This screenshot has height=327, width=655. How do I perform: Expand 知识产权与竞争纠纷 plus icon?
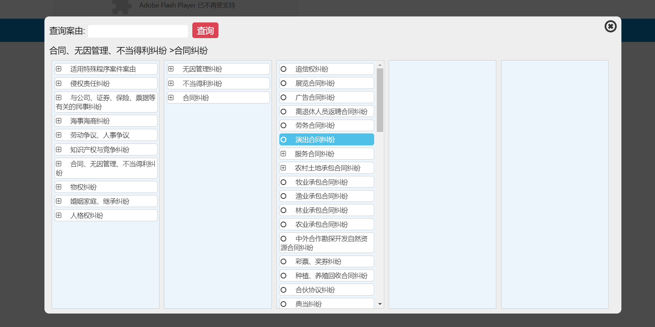59,149
